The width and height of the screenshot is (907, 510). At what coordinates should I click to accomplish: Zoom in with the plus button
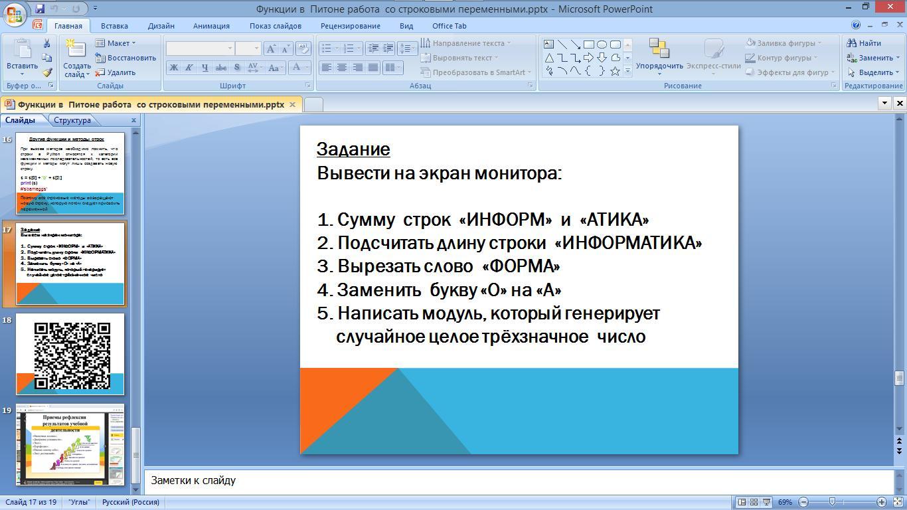(x=882, y=502)
